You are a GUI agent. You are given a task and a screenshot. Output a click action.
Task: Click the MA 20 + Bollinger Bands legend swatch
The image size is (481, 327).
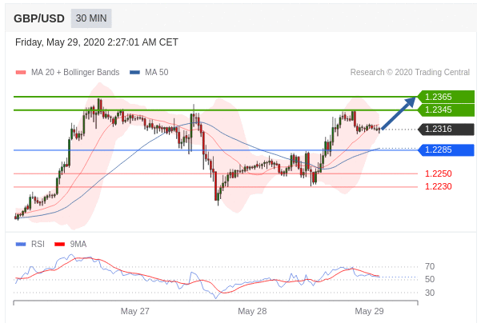click(x=21, y=72)
